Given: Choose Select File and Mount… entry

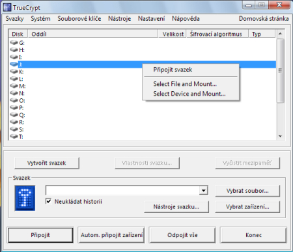Looking at the screenshot, I should [191, 84].
